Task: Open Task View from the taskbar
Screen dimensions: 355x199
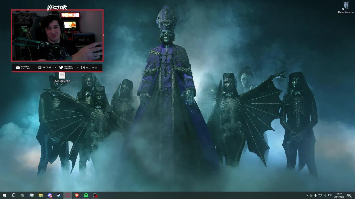Action: click(22, 195)
